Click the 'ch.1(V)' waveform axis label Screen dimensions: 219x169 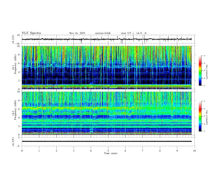(x=13, y=39)
